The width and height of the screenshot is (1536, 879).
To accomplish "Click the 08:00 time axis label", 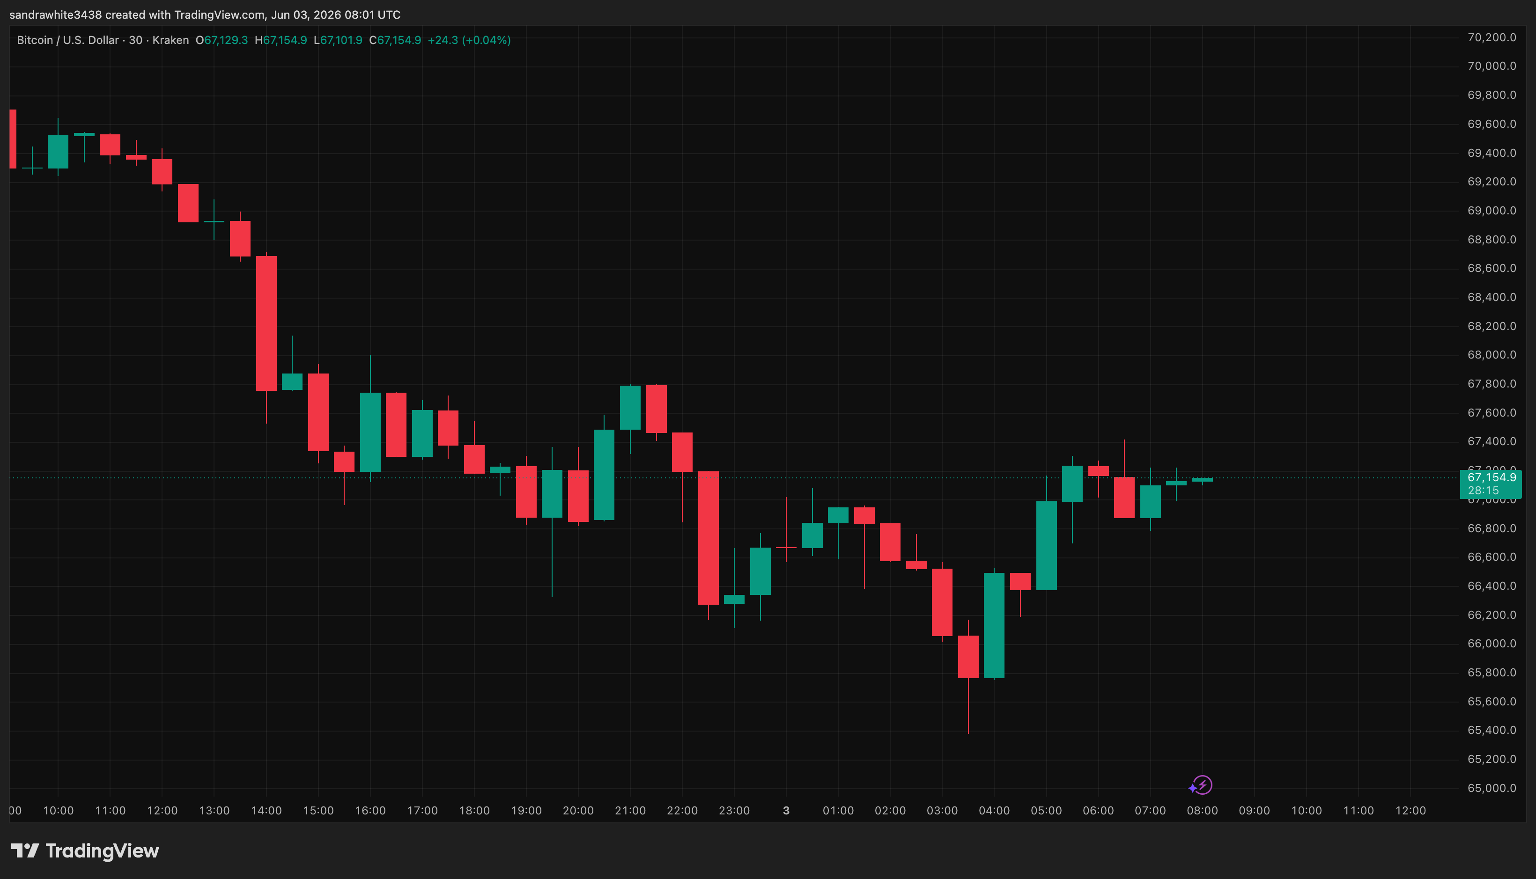I will click(x=1202, y=811).
